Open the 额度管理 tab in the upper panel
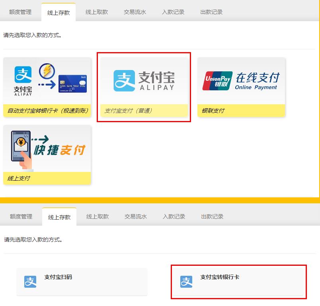The image size is (320, 306). (x=20, y=12)
